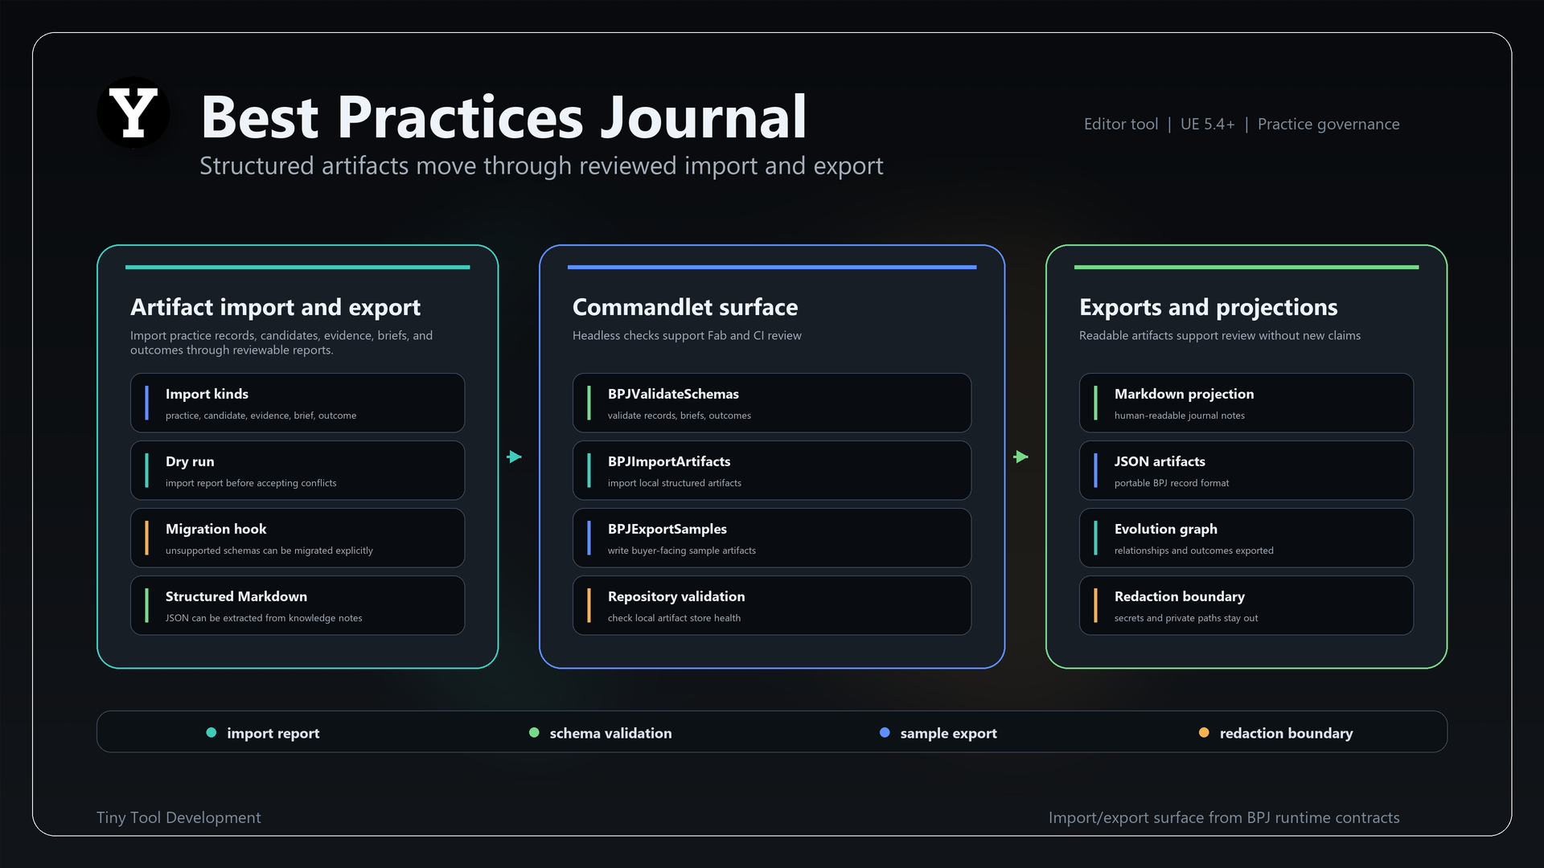The height and width of the screenshot is (868, 1544).
Task: Click the Best Practices Journal title
Action: tap(503, 117)
